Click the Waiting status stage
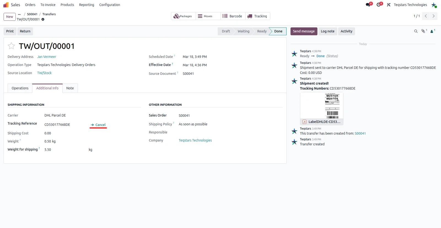The image size is (441, 228). [243, 31]
